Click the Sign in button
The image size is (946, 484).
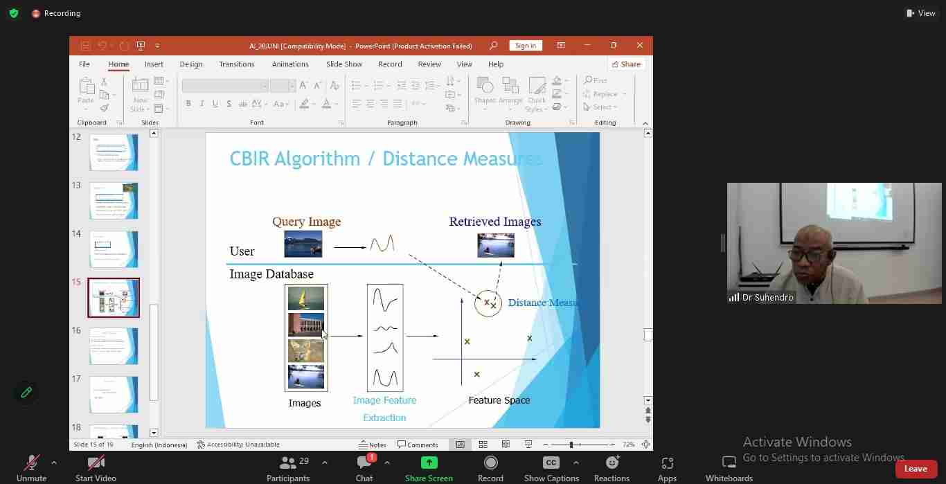[525, 45]
